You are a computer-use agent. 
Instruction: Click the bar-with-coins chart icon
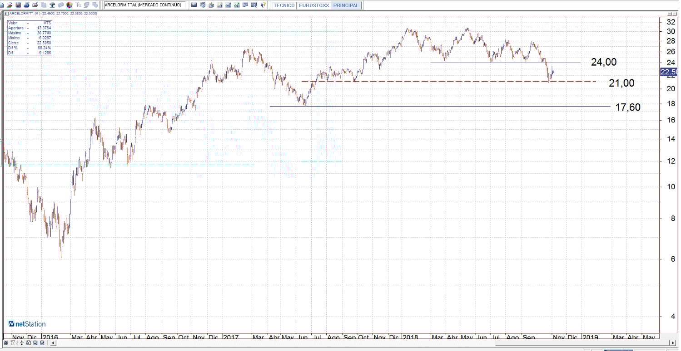point(211,5)
